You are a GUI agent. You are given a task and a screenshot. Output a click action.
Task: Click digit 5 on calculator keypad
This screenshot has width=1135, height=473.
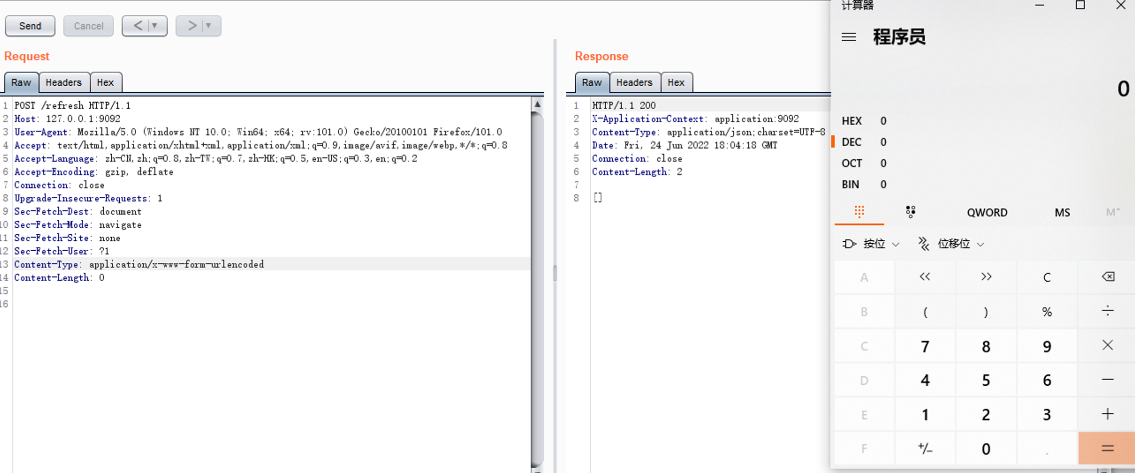pyautogui.click(x=986, y=380)
